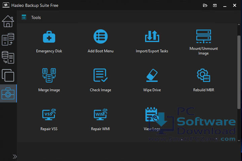242x161 pixels.
Task: Click the Check Image label
Action: point(100,90)
